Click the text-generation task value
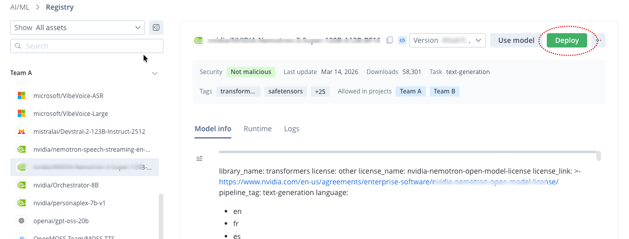 click(468, 72)
